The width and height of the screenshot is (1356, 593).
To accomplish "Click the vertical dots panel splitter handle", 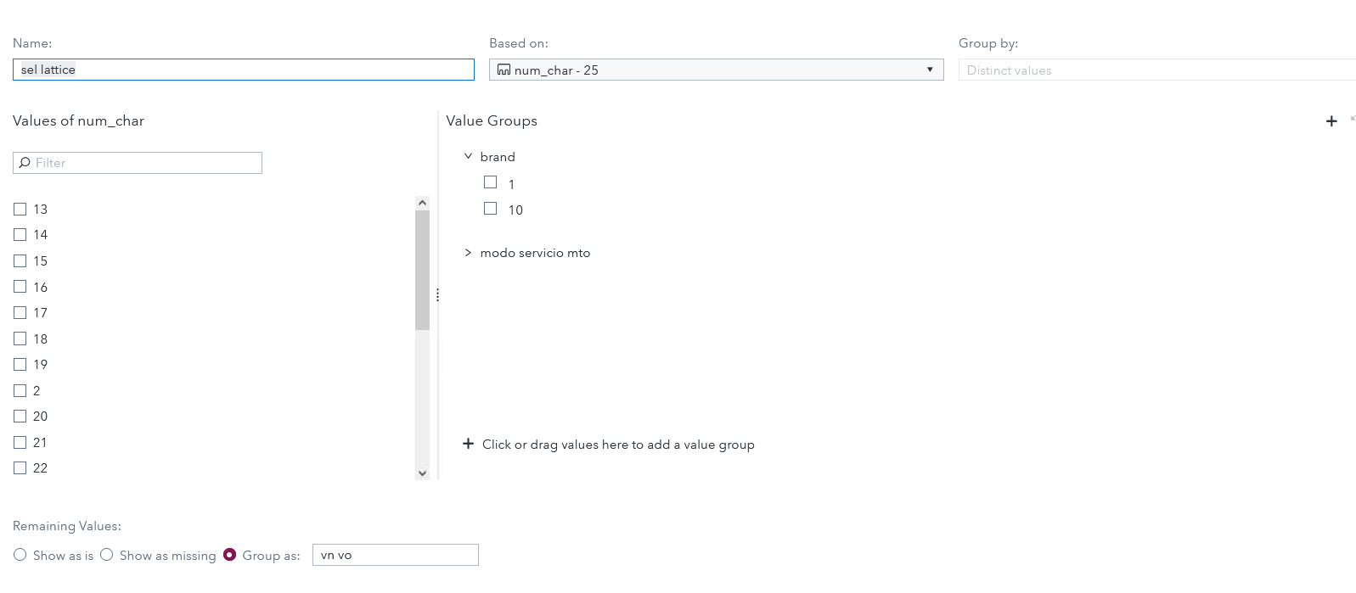I will [x=437, y=295].
